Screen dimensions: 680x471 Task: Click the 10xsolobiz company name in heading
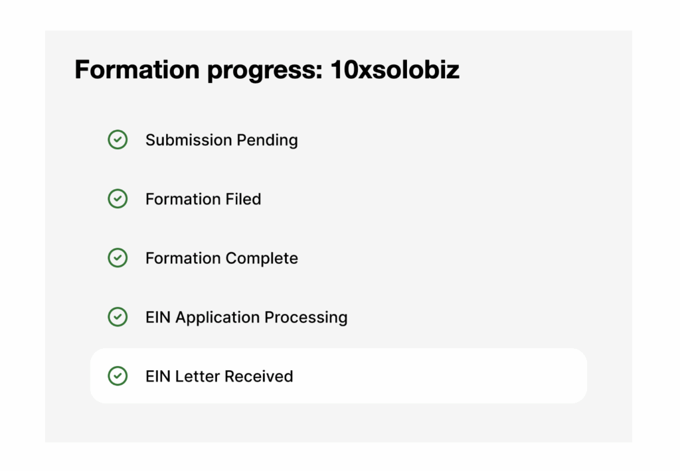tap(395, 70)
